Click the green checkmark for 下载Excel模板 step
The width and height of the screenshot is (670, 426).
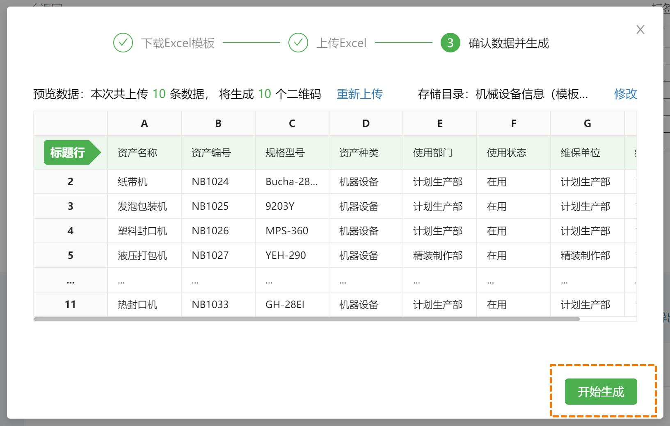click(123, 43)
